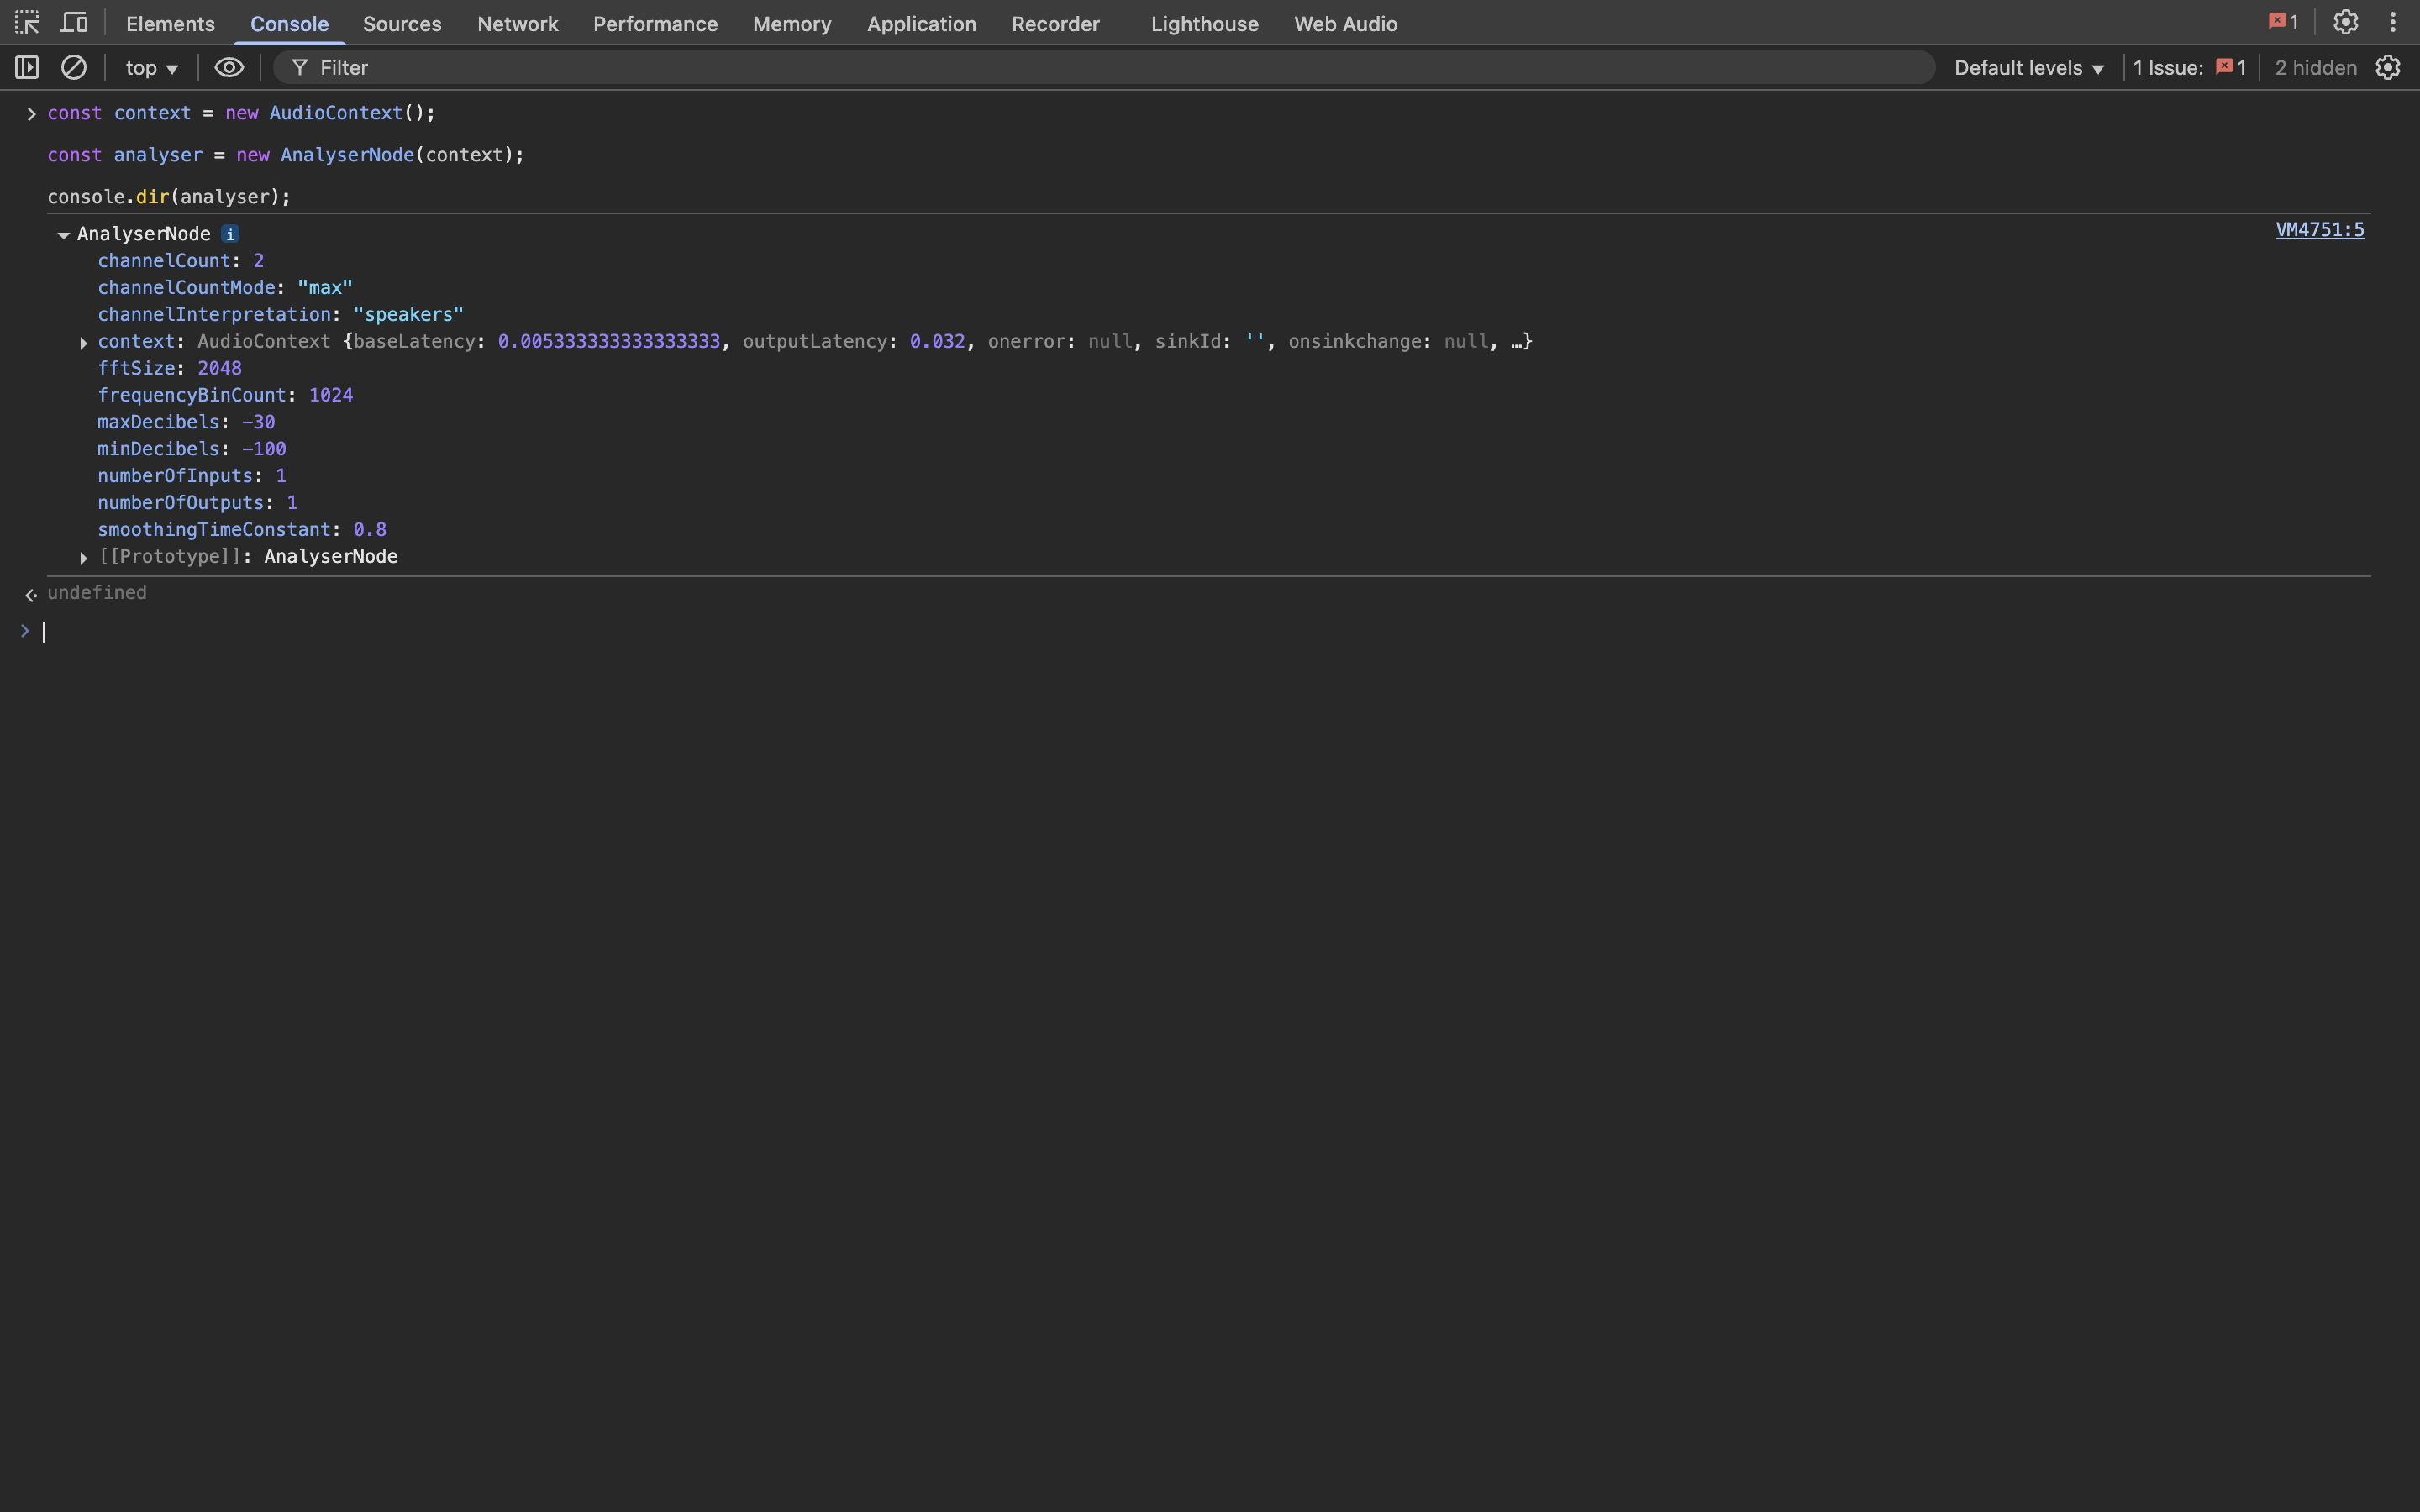Switch to the Network tab
Screen dimensions: 2420x1512
(x=517, y=23)
